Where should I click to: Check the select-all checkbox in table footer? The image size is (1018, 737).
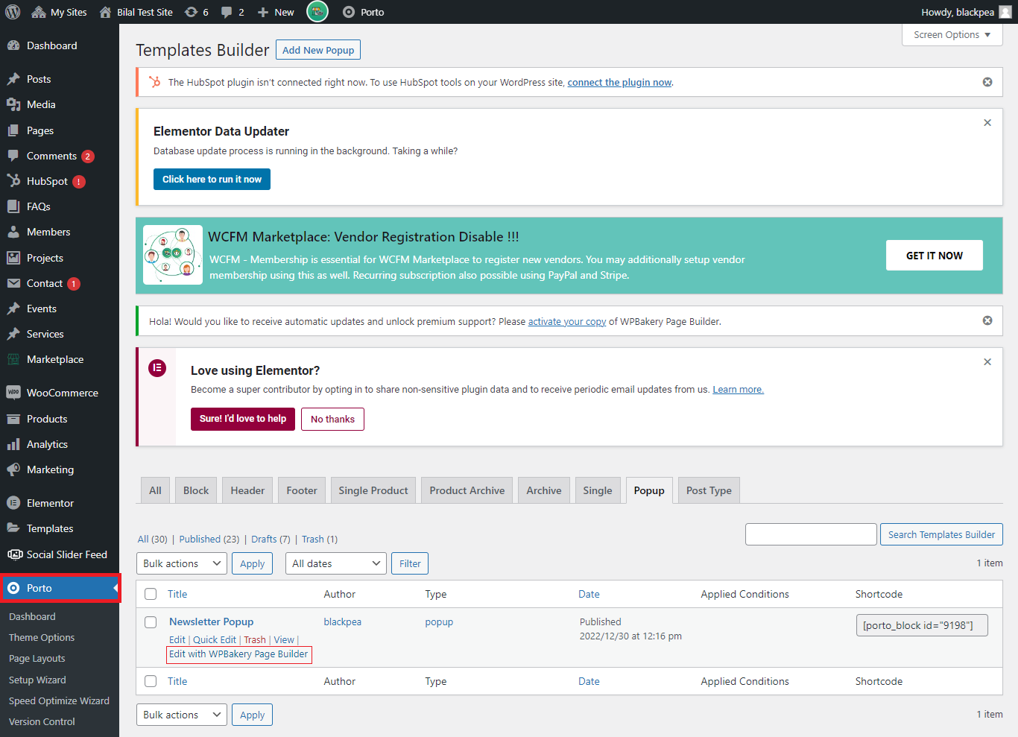(151, 681)
